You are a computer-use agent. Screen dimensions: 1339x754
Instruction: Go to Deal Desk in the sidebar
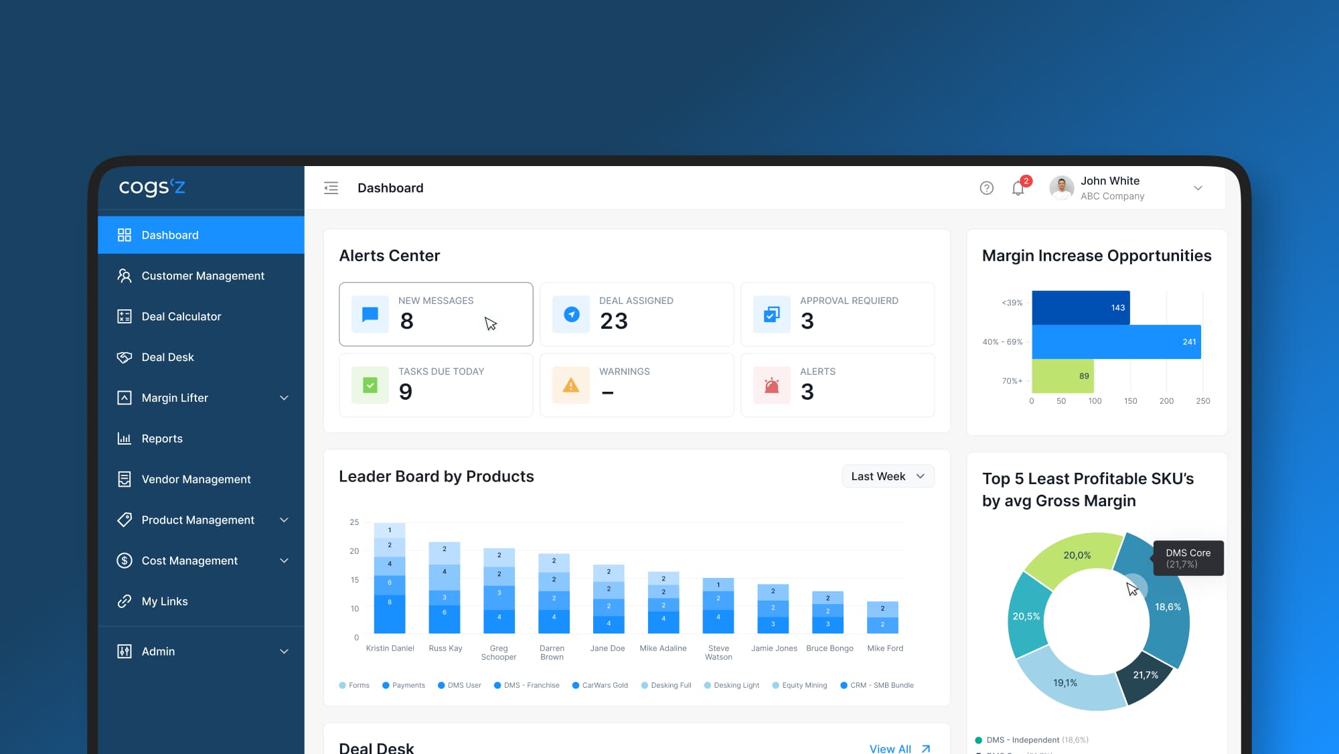(201, 357)
